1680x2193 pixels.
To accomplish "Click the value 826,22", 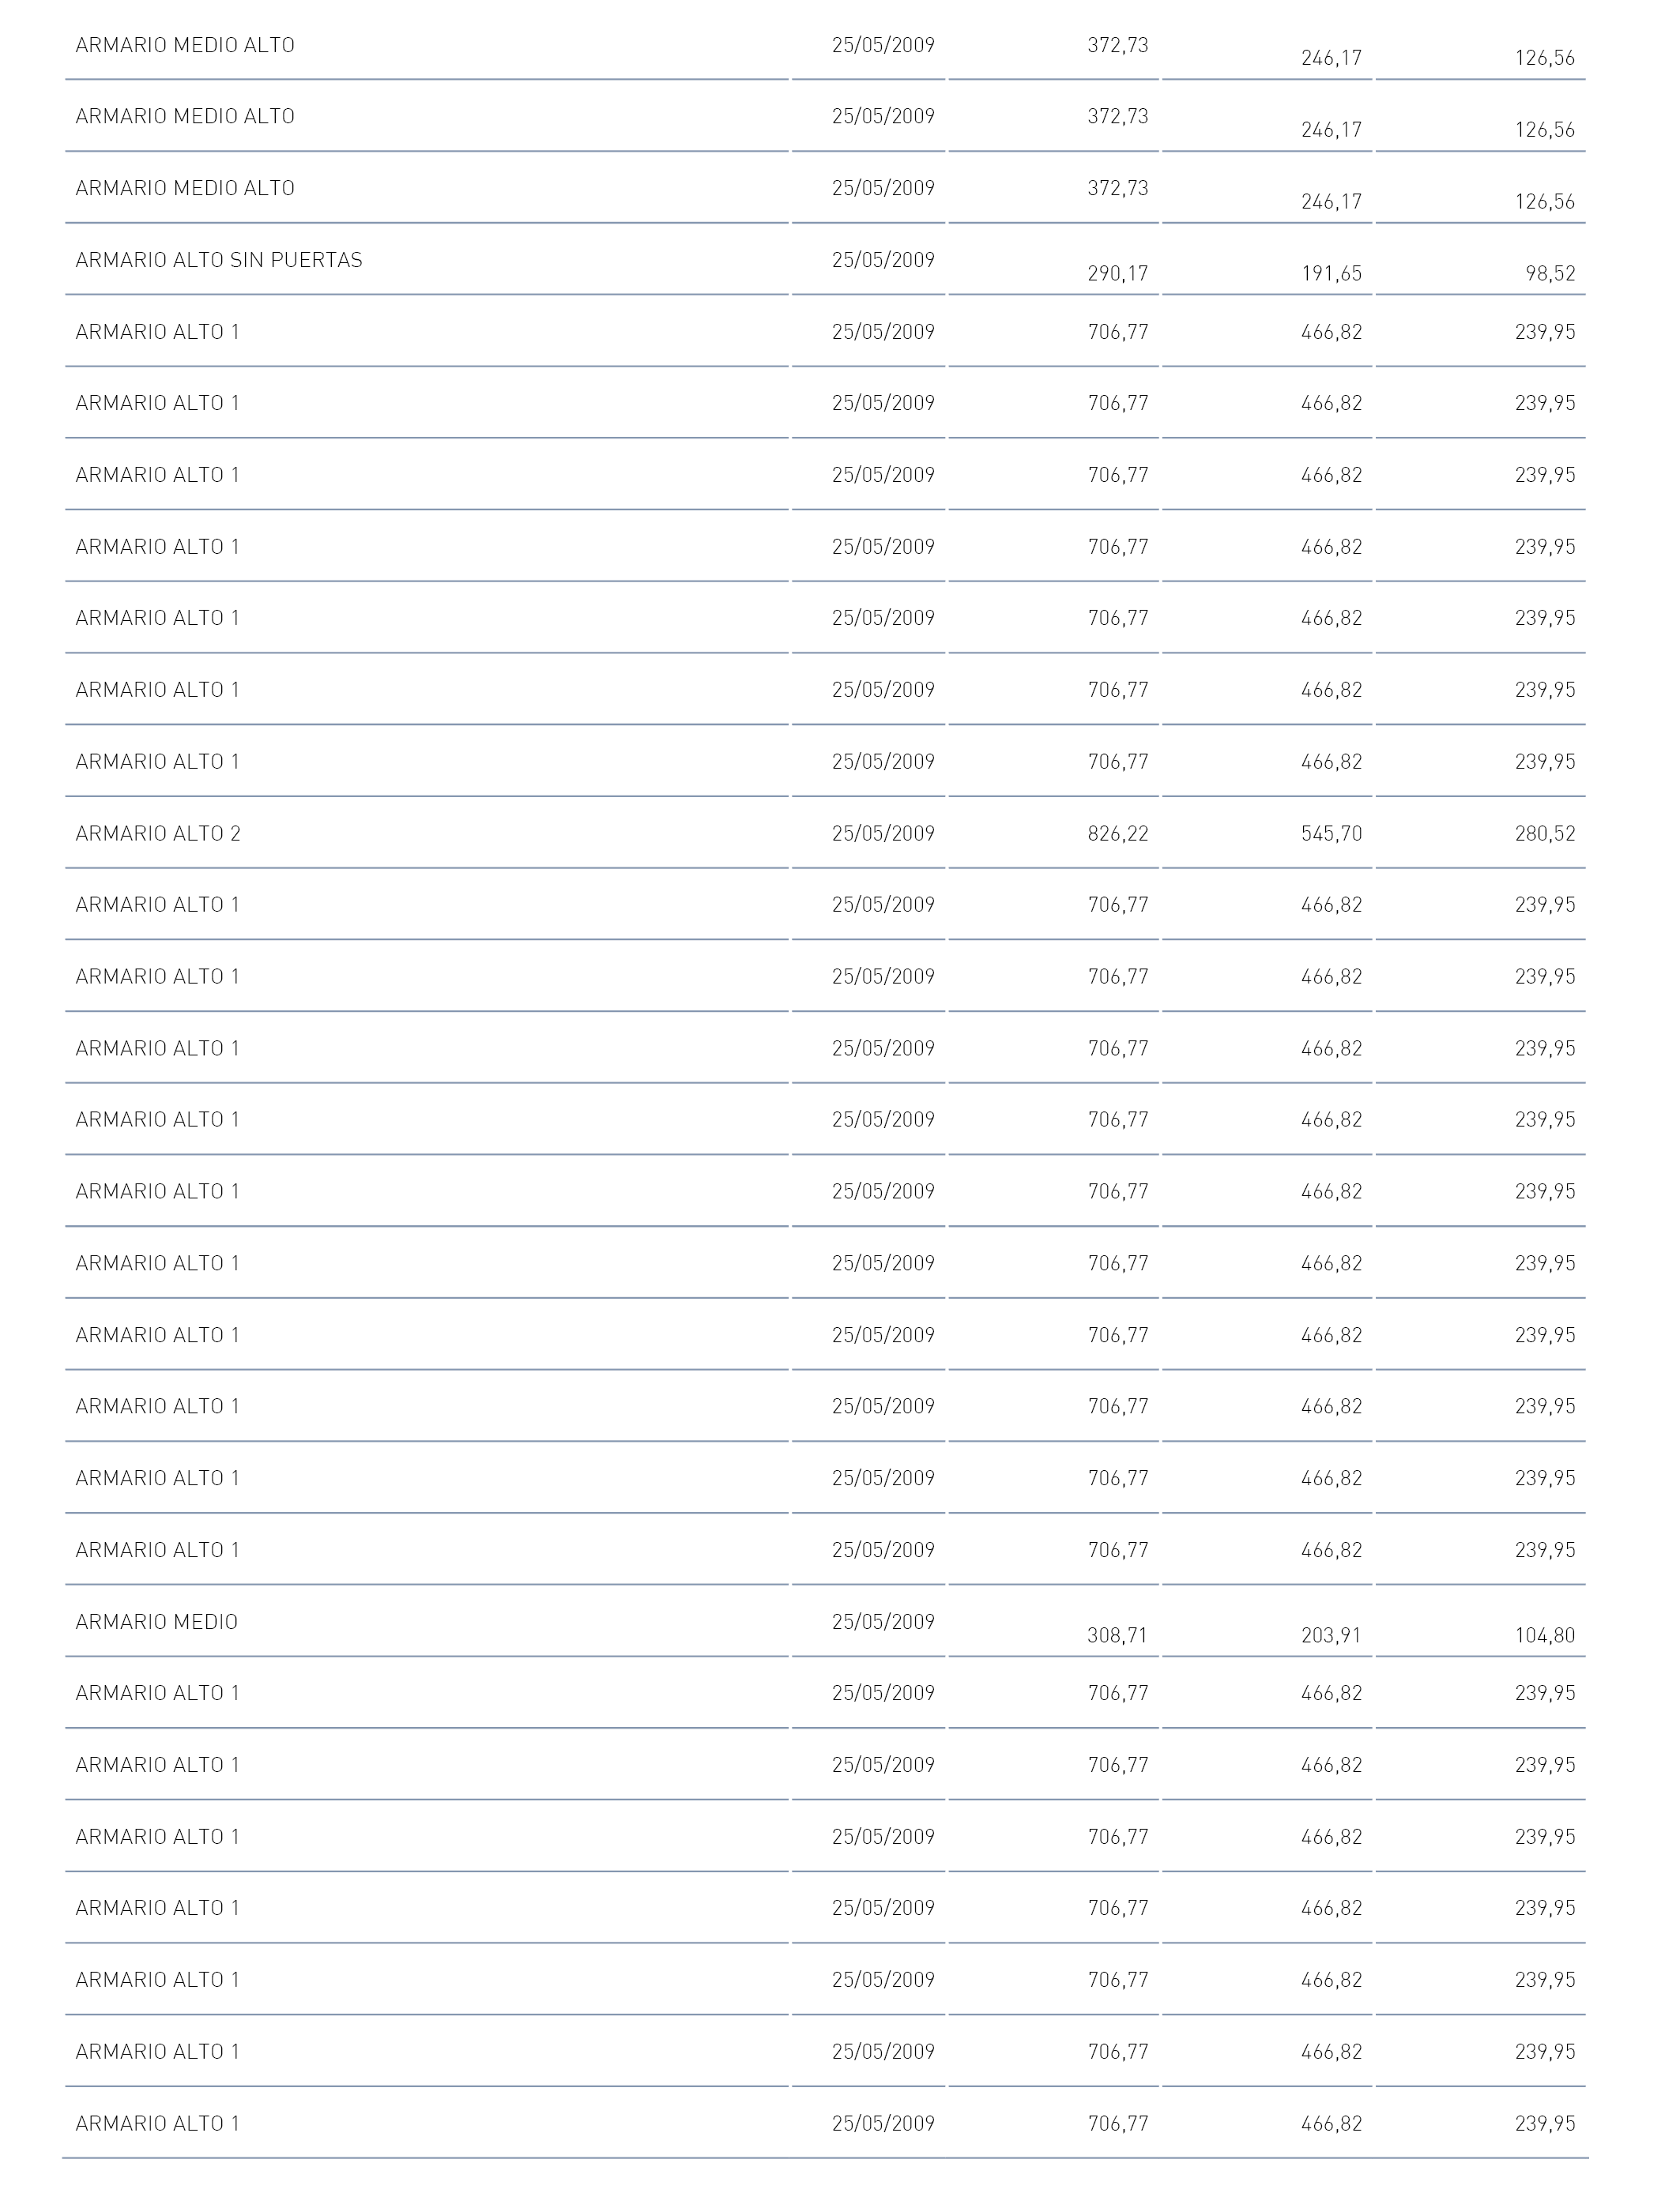I will 1118,833.
